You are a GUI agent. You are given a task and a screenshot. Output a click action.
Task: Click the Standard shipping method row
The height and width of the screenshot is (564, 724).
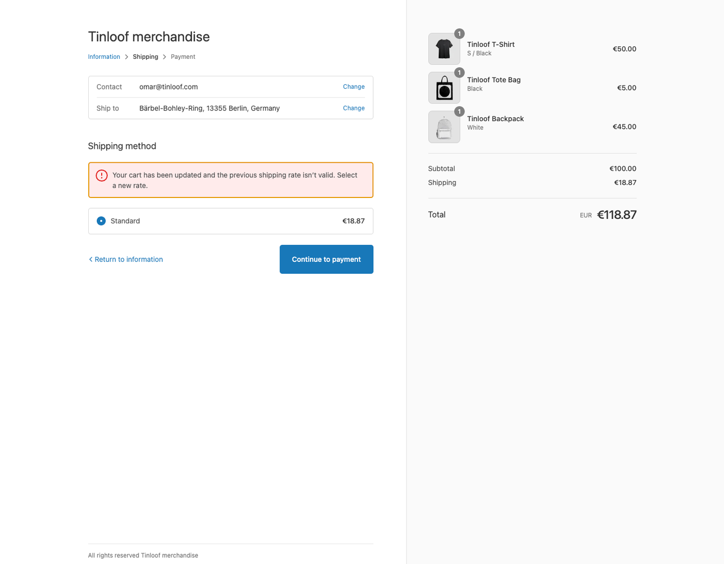[x=230, y=221]
